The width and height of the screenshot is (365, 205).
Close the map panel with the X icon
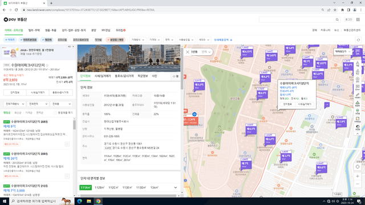click(x=188, y=52)
